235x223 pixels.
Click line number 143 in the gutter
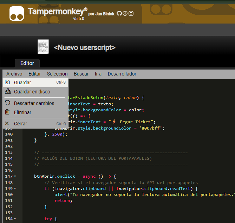[x=9, y=152]
